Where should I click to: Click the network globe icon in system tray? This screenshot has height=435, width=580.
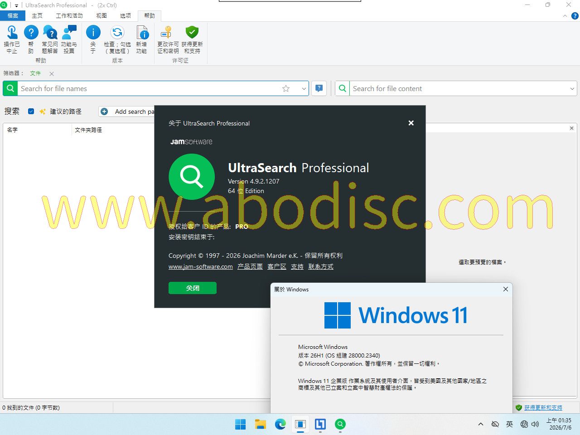pyautogui.click(x=524, y=424)
